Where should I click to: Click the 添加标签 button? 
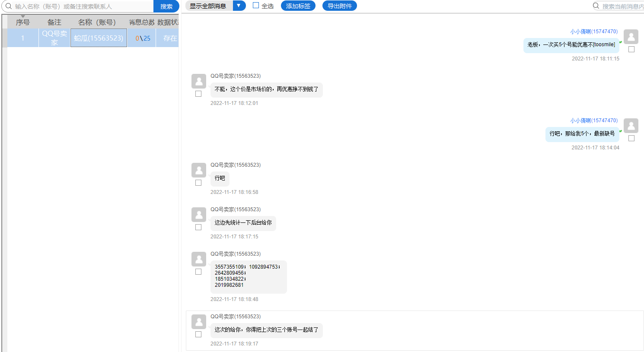click(x=298, y=6)
